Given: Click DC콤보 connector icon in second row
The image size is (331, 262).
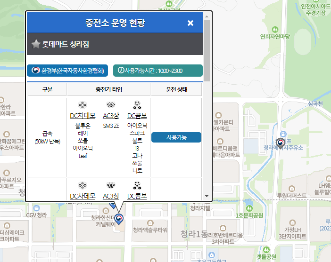Looking at the screenshot, I should tap(137, 185).
